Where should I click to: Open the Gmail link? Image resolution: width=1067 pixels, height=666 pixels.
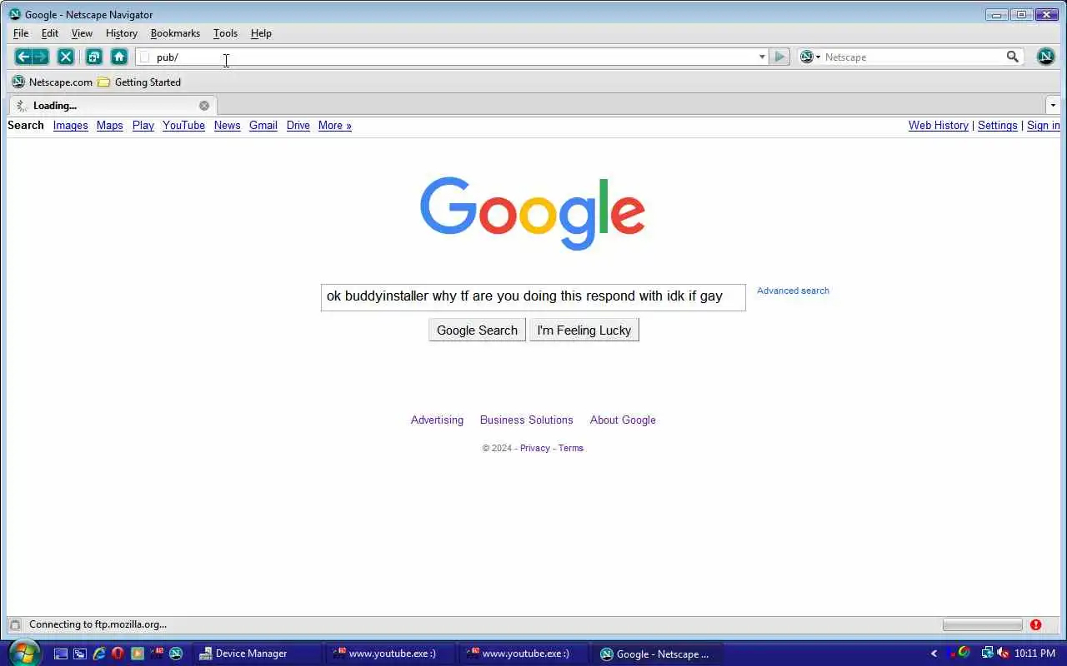pos(263,125)
